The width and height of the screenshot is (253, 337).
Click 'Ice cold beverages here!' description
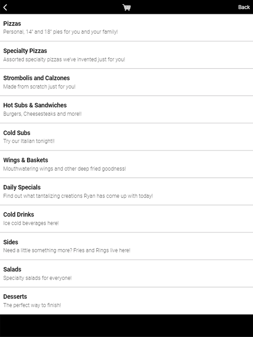[x=31, y=223]
